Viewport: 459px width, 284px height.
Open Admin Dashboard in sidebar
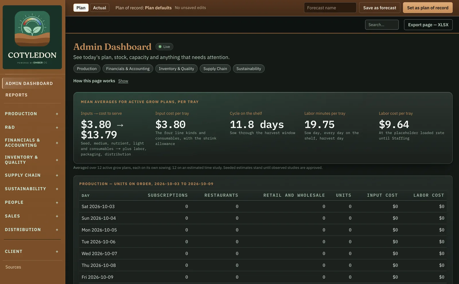coord(32,83)
